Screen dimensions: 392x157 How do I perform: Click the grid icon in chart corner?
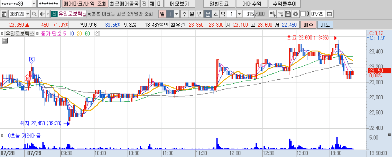pyautogui.click(x=5, y=41)
